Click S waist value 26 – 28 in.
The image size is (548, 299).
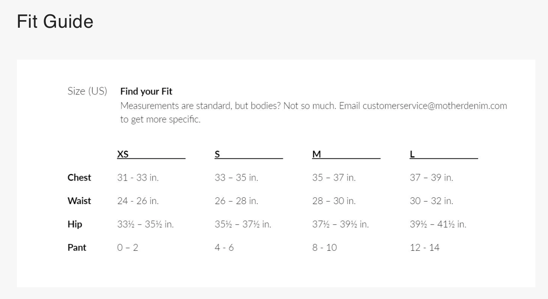point(237,201)
